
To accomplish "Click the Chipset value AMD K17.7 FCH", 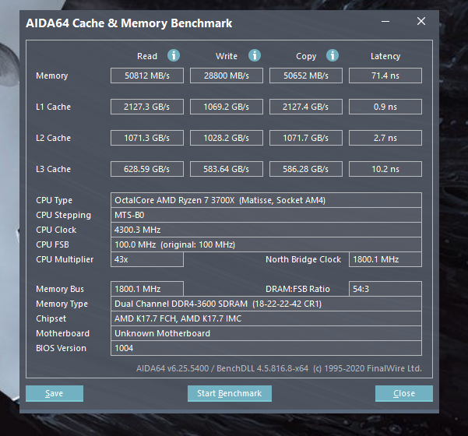I will tap(266, 318).
